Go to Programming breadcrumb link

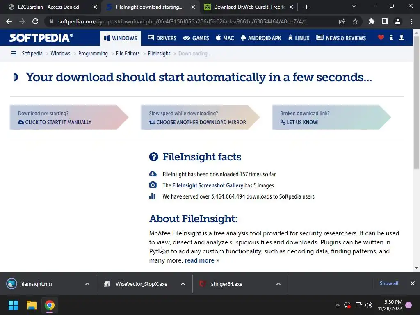93,53
